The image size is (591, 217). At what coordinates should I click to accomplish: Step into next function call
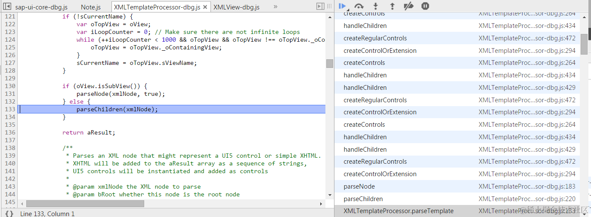pyautogui.click(x=375, y=6)
